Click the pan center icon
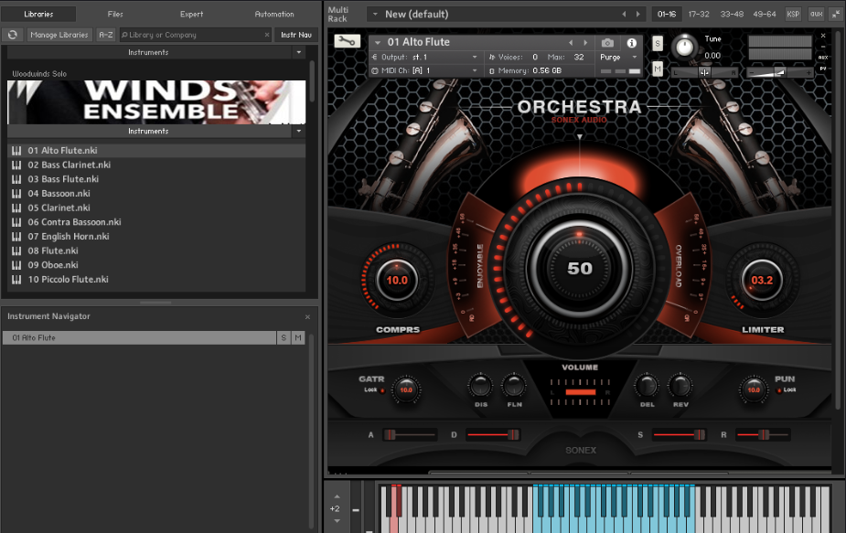 pos(704,72)
